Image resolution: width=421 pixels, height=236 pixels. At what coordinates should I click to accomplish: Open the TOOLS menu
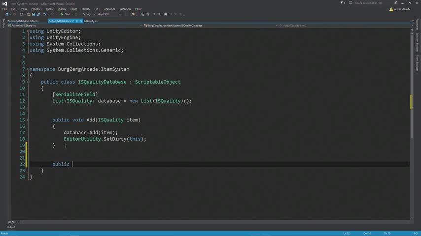click(85, 9)
